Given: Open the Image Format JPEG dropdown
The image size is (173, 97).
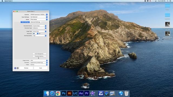Looking at the screenshot, I should point(39,60).
